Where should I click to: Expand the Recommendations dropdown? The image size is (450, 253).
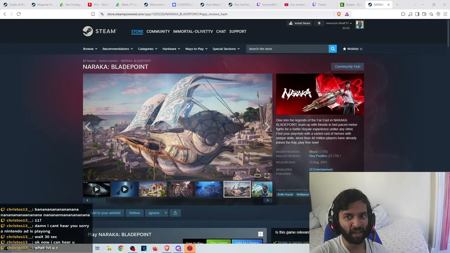point(118,49)
